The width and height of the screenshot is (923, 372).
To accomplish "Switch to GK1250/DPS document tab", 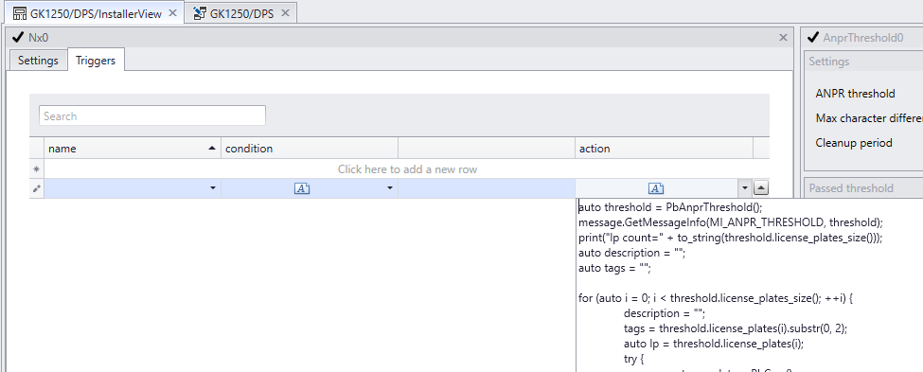I will click(x=241, y=13).
